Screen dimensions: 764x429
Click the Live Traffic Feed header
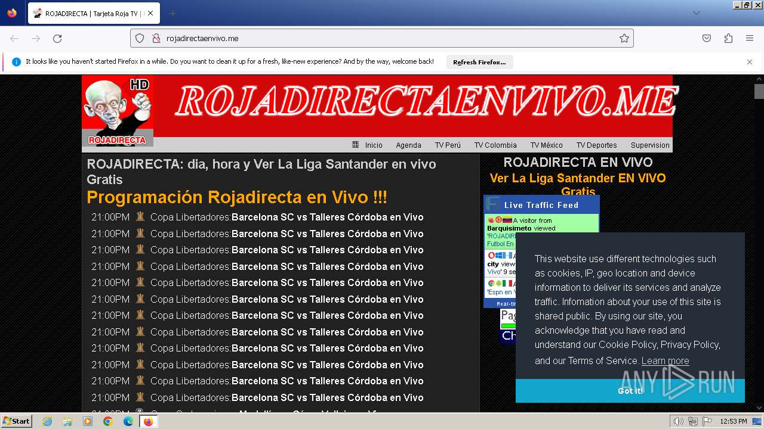541,205
